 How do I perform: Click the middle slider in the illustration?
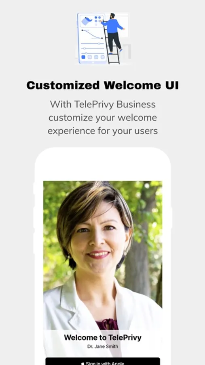93,48
